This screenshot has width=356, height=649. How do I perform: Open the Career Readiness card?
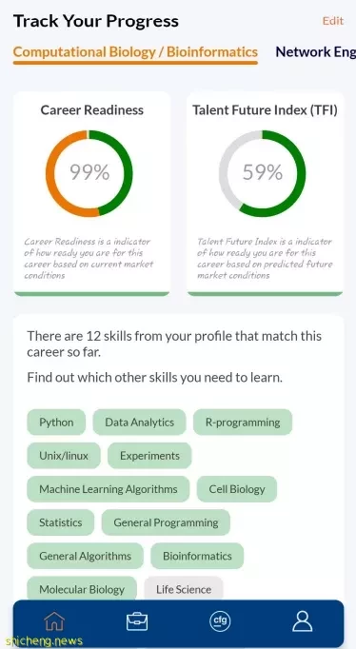coord(92,194)
